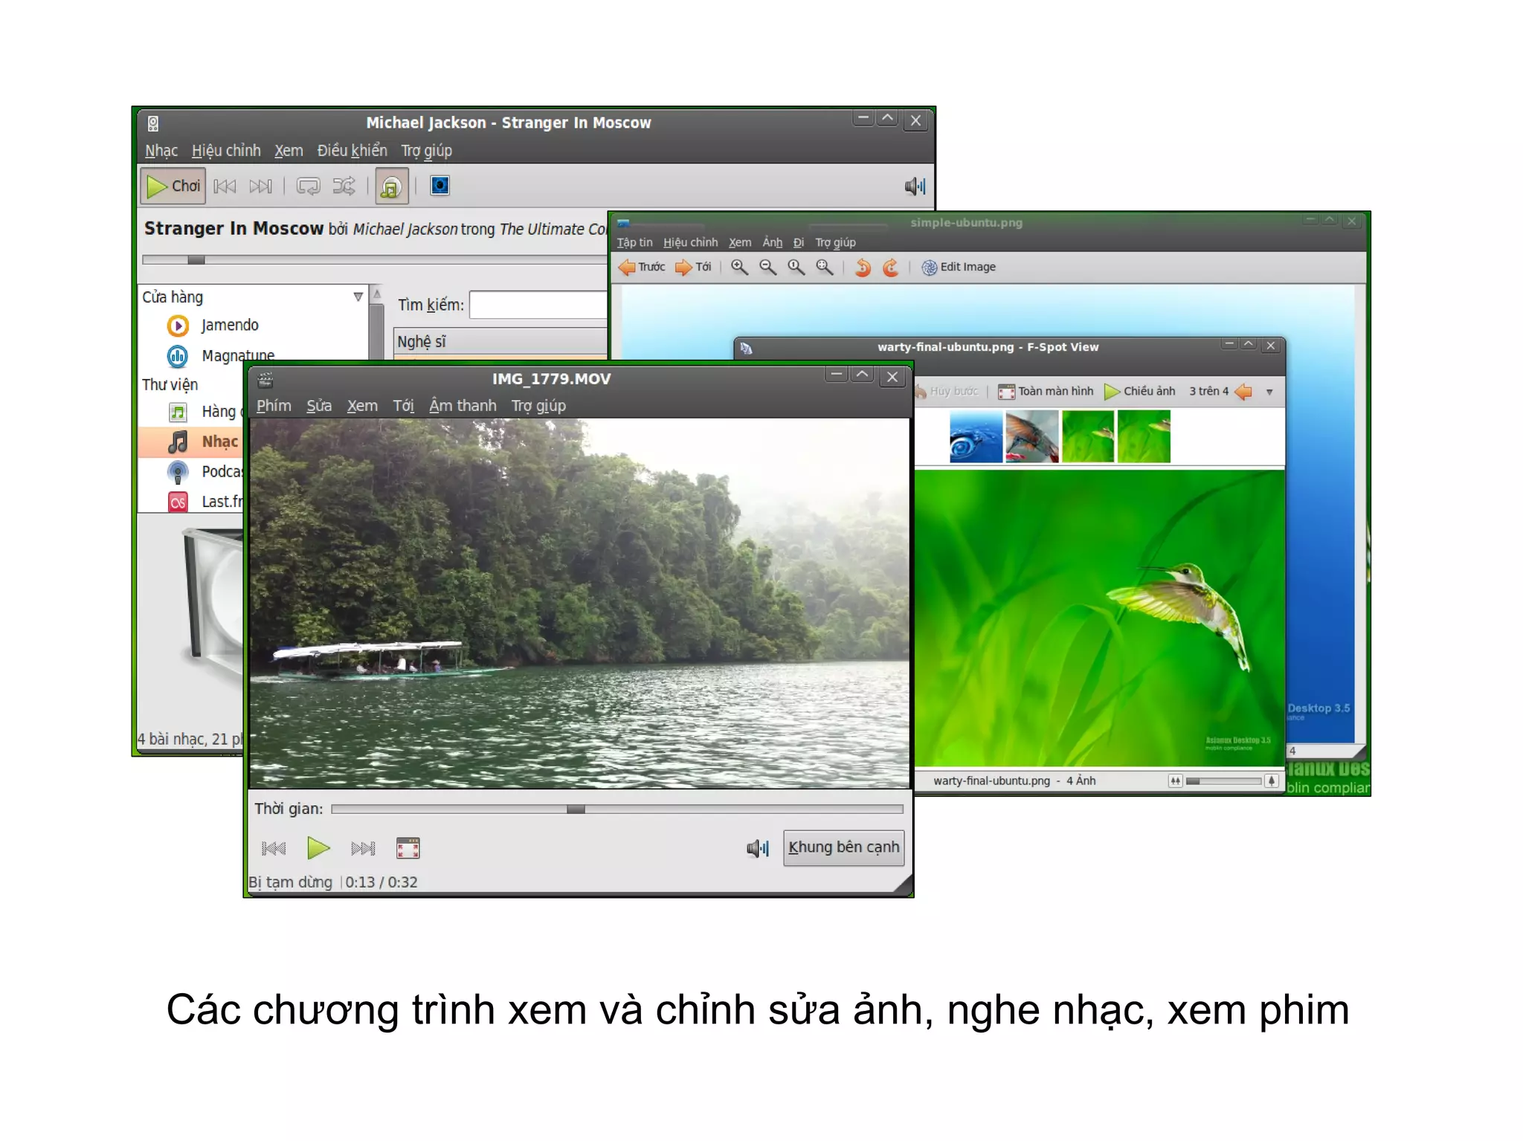Toggle fullscreen icon in movie player
Image resolution: width=1523 pixels, height=1141 pixels.
[408, 848]
